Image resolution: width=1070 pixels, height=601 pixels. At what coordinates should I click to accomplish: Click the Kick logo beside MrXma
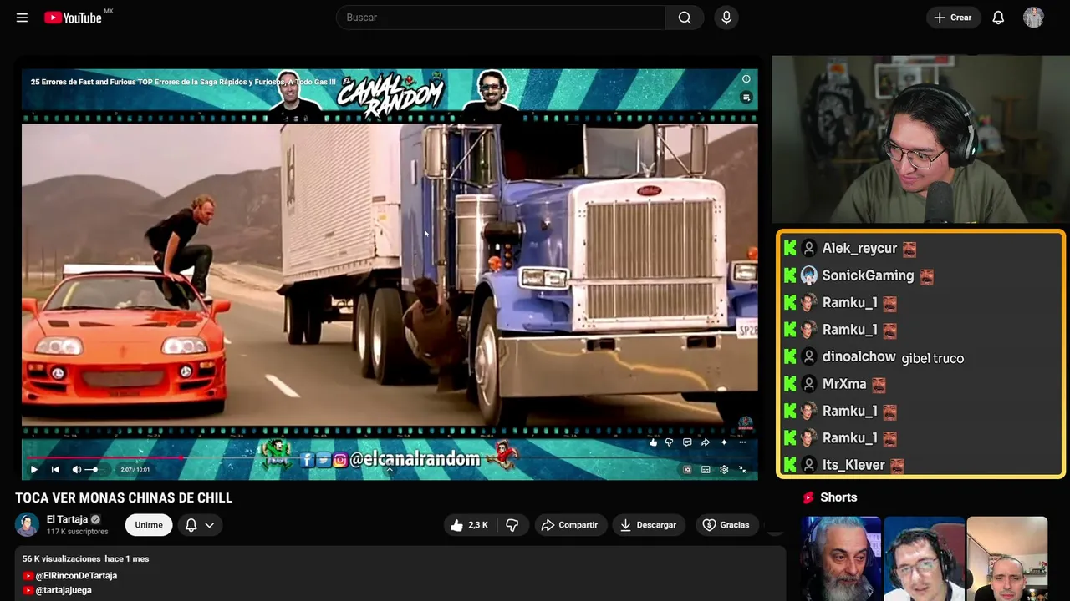(790, 384)
